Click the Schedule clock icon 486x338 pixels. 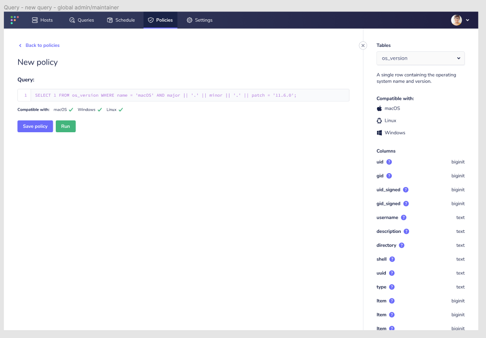(x=110, y=20)
